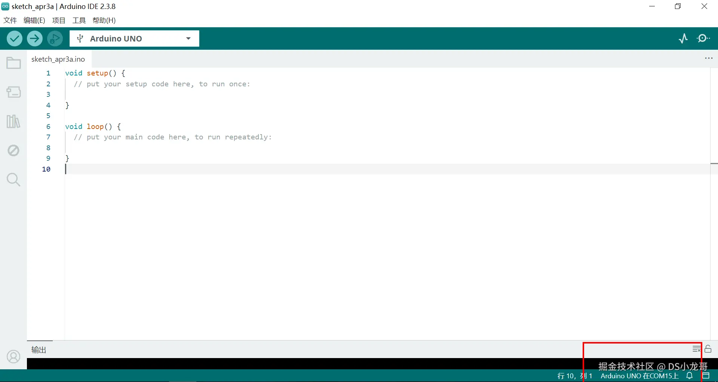Clear the output panel
The width and height of the screenshot is (718, 382).
coord(697,349)
